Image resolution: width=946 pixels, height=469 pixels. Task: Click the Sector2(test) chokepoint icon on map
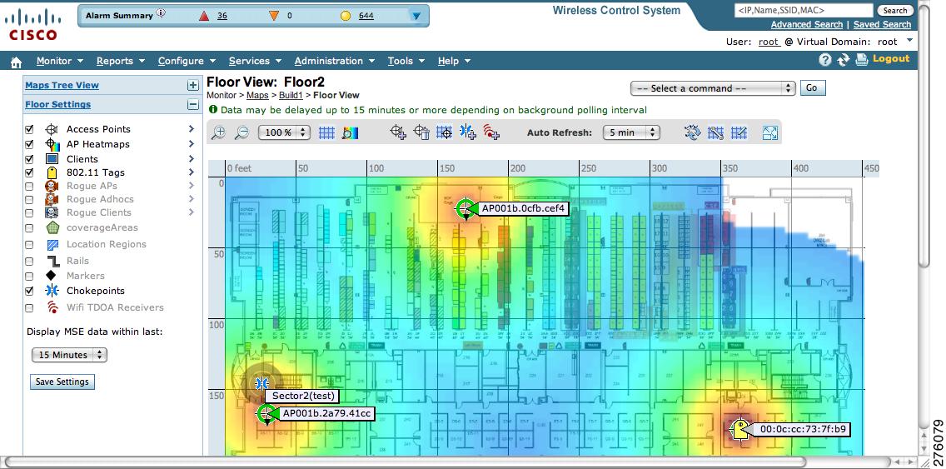pyautogui.click(x=261, y=382)
